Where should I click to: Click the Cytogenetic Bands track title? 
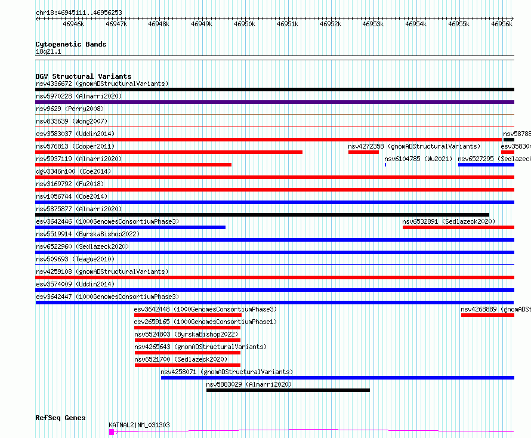click(71, 44)
